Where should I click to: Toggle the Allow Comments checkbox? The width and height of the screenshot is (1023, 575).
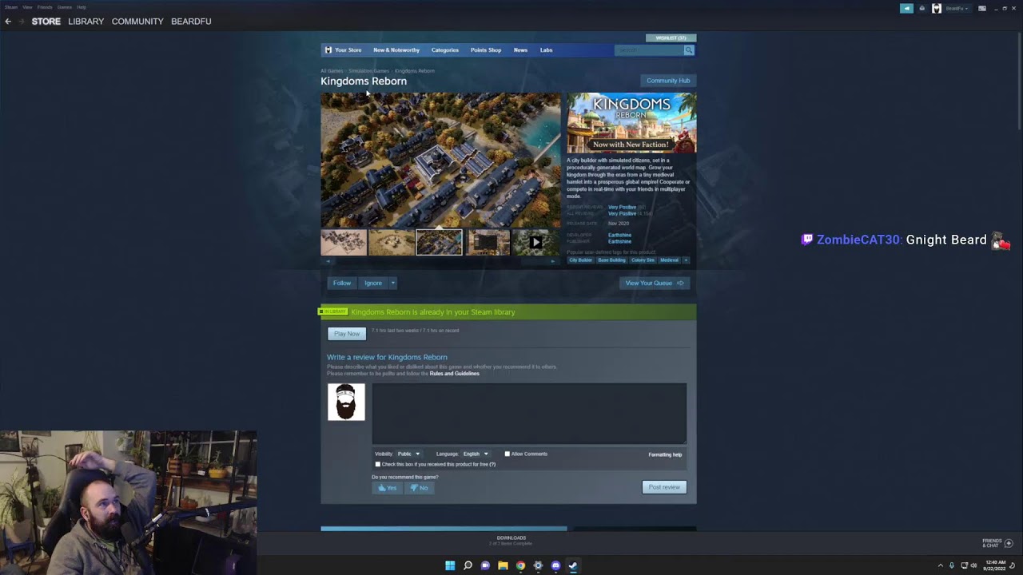pyautogui.click(x=507, y=454)
